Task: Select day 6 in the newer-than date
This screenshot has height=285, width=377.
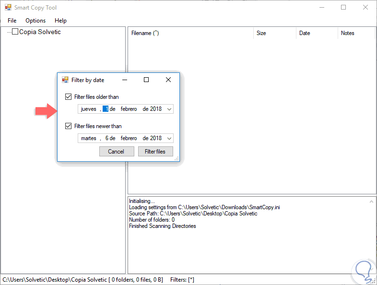Action: pos(107,138)
